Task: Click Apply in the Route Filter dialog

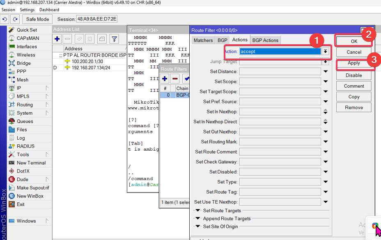Action: (x=354, y=63)
